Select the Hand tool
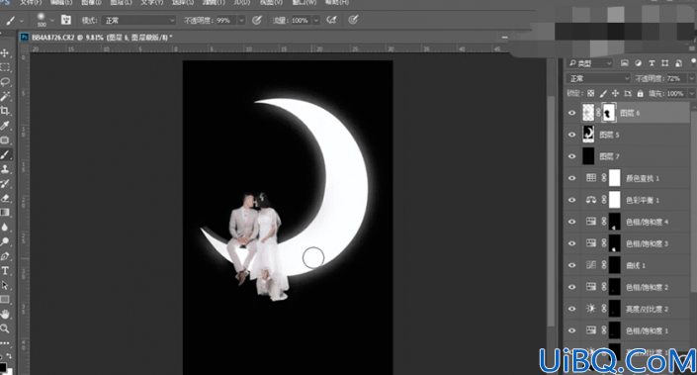This screenshot has height=375, width=697. click(x=5, y=314)
